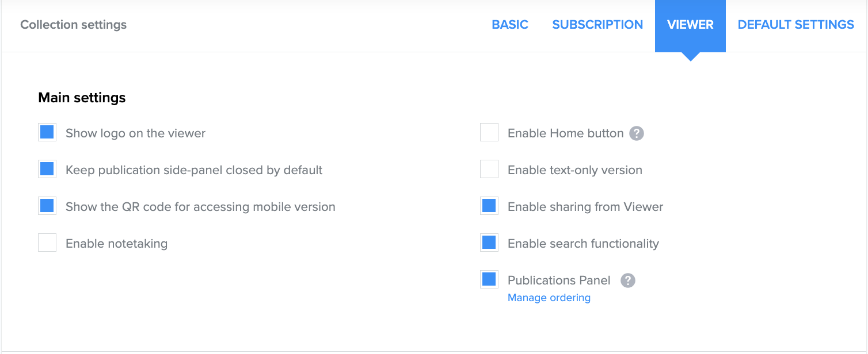Screen dimensions: 868x354
Task: Toggle Keep publication side-panel closed checkbox
Action: pos(47,170)
